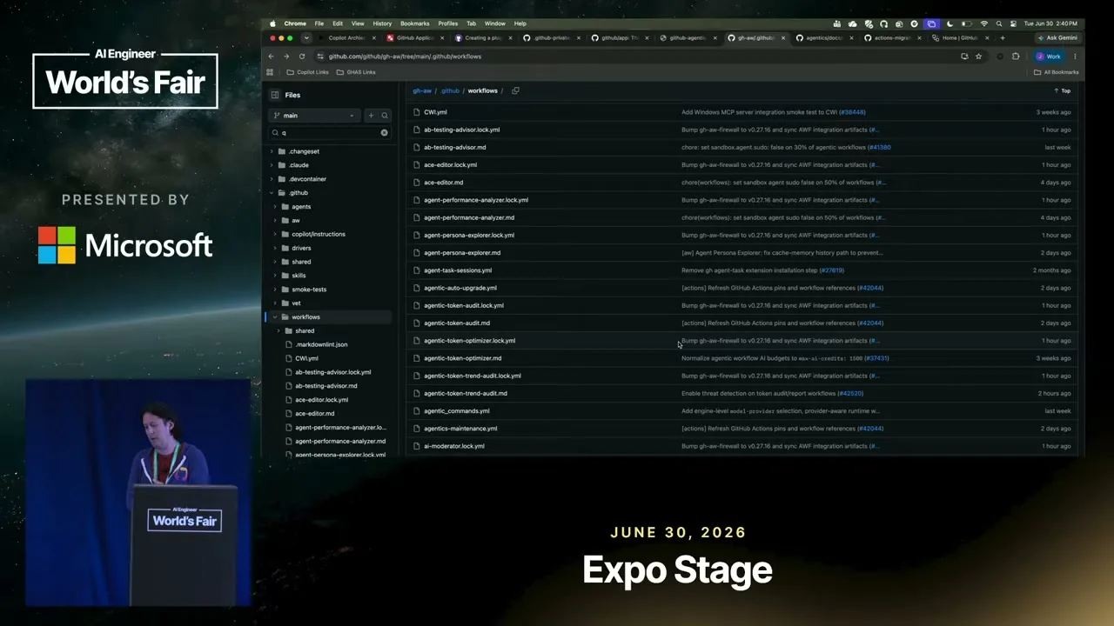
Task: Close the gh-aw/.github active tab
Action: pyautogui.click(x=783, y=38)
